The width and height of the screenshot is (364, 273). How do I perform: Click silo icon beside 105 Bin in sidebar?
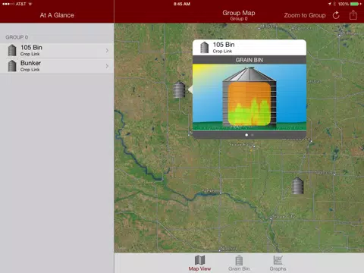pyautogui.click(x=12, y=50)
